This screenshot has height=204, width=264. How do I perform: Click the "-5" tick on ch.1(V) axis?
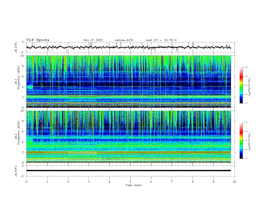tap(23, 53)
